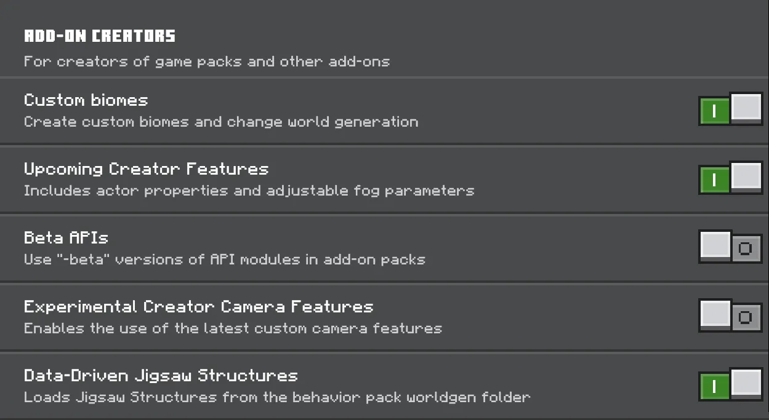
Task: Click the ADD-ON CREATORS section header
Action: coord(100,36)
